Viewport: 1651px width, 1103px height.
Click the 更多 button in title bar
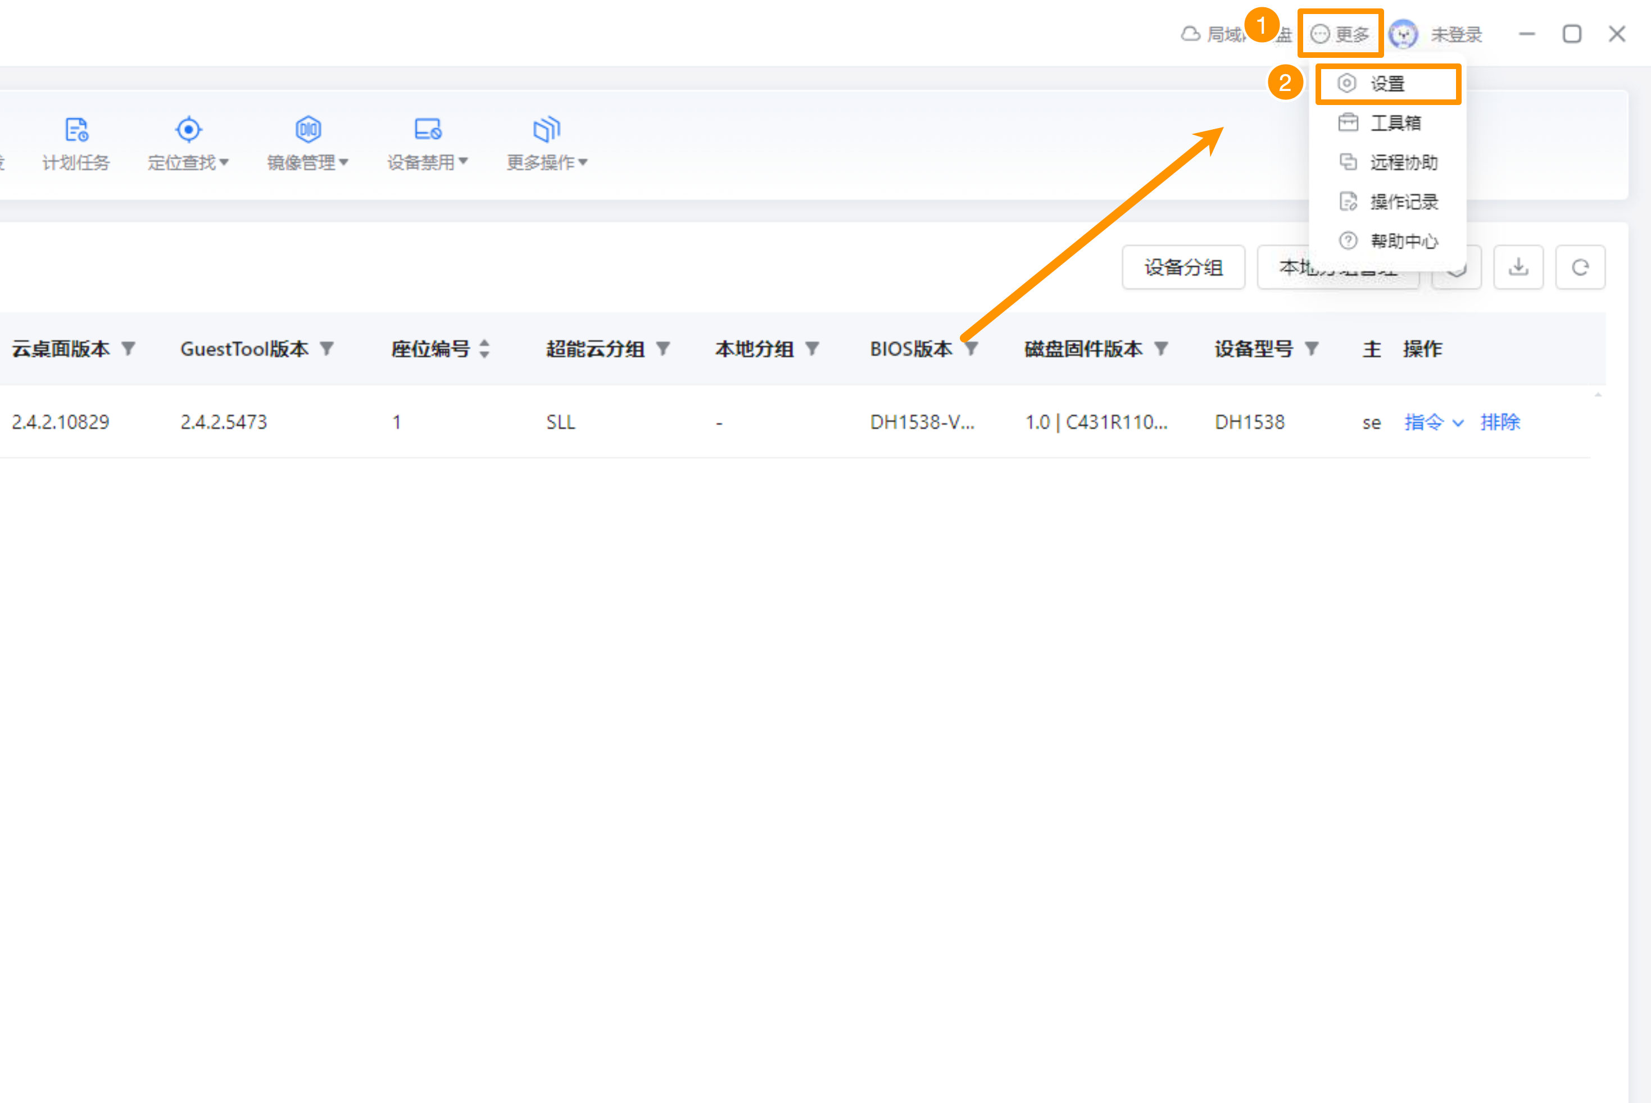[x=1340, y=34]
